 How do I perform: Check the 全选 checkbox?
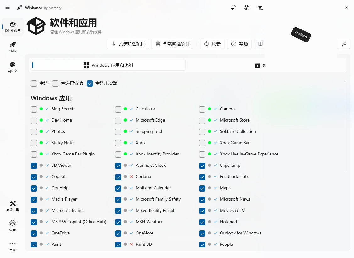(34, 83)
